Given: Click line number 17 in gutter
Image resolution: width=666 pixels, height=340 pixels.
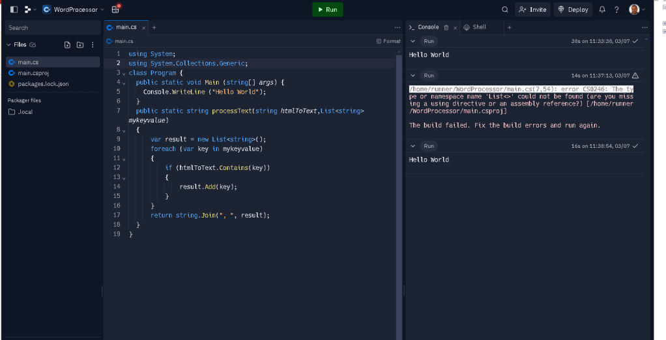Looking at the screenshot, I should click(x=117, y=215).
